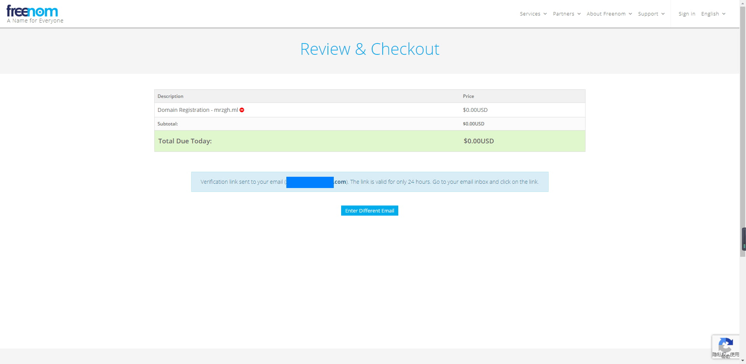The height and width of the screenshot is (364, 746).
Task: Open the Partners menu
Action: [563, 14]
